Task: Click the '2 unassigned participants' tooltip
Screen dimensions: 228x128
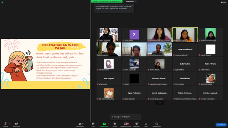Action: coord(126,117)
